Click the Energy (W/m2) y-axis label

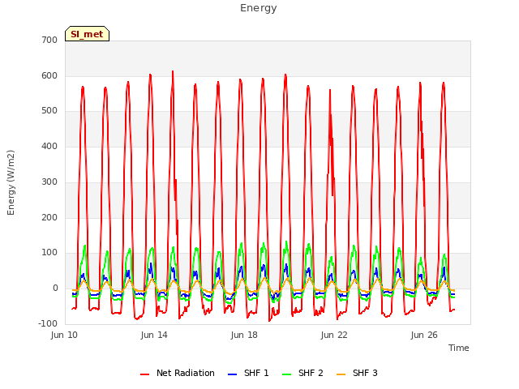tap(11, 182)
